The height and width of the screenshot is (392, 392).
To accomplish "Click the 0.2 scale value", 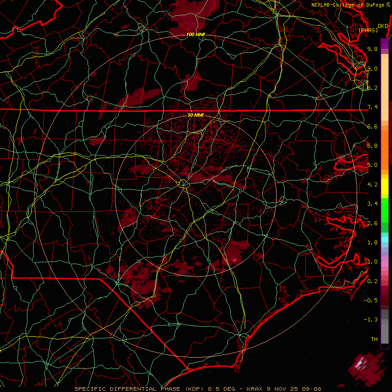I will [372, 281].
